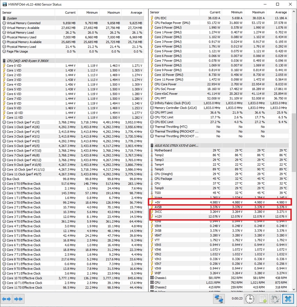Click the expand layout arrows button
The width and height of the screenshot is (297, 307).
click(7, 299)
